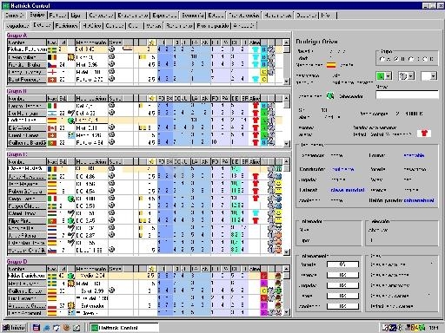This screenshot has width=445, height=333.
Task: Switch to the Liga tab
Action: (x=76, y=16)
